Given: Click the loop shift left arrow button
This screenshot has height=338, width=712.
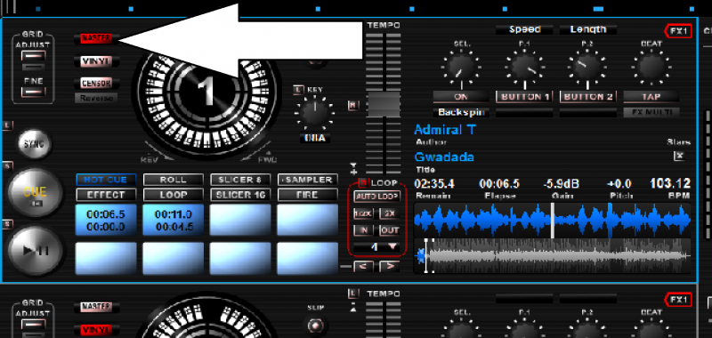Looking at the screenshot, I should 363,266.
